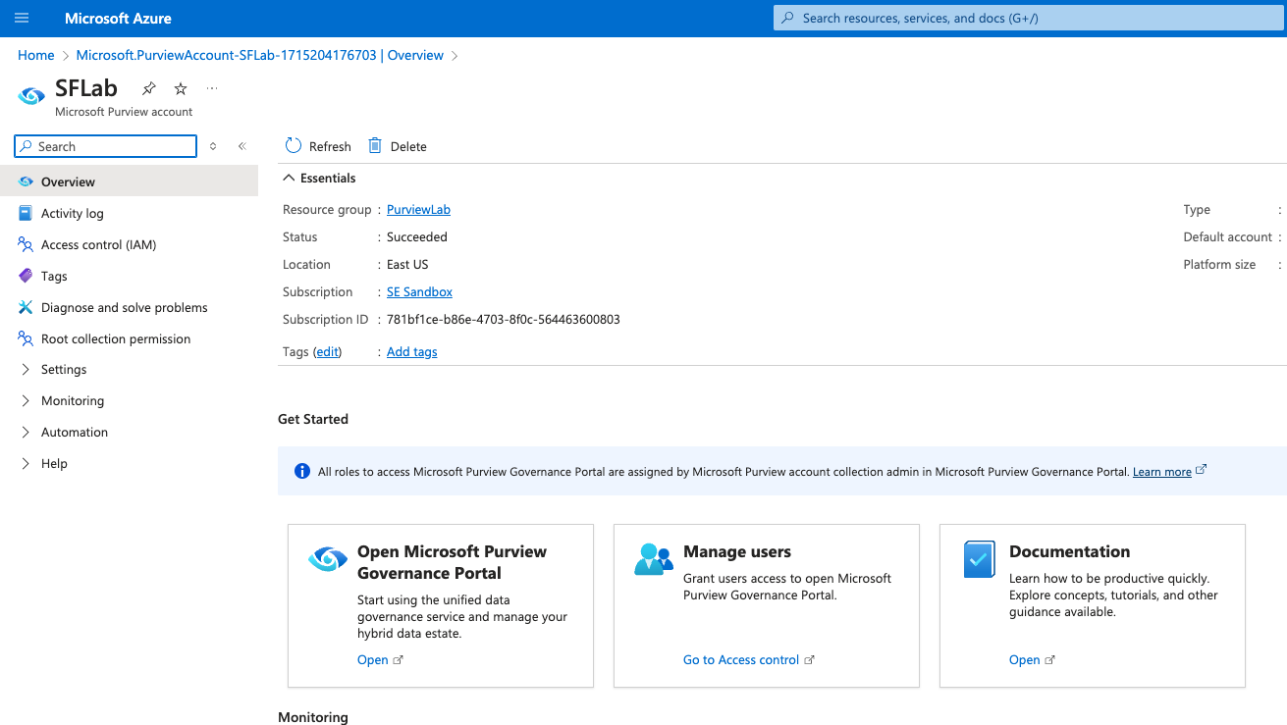1287x725 pixels.
Task: Open Diagnose and solve problems
Action: (124, 307)
